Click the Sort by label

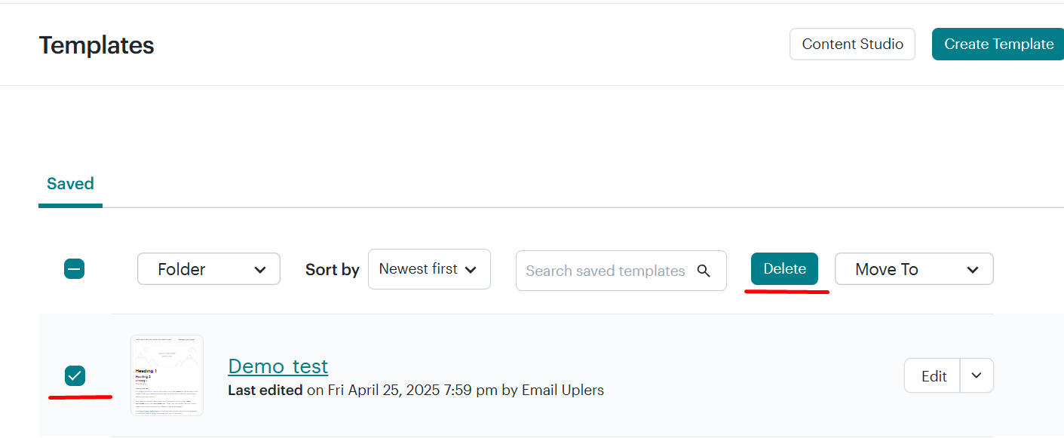pos(332,270)
